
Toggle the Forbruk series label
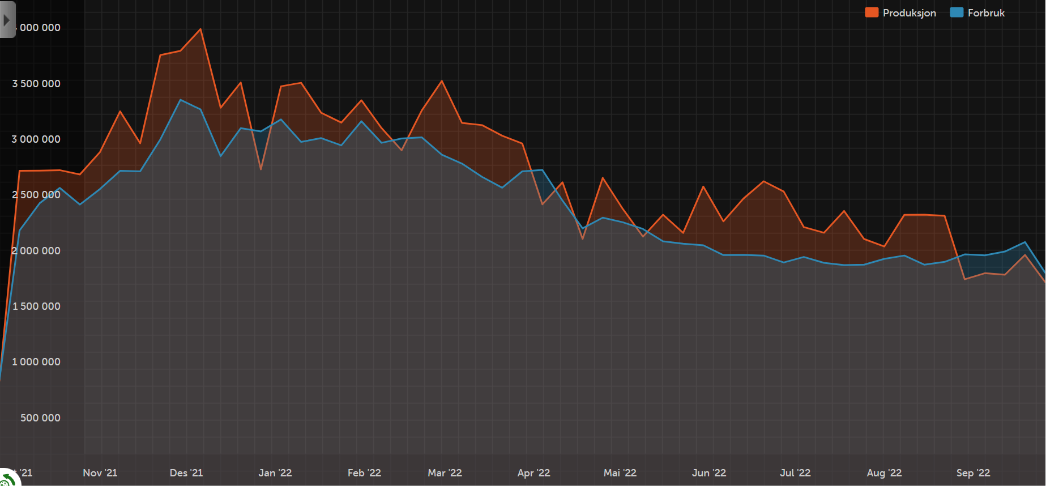click(986, 13)
